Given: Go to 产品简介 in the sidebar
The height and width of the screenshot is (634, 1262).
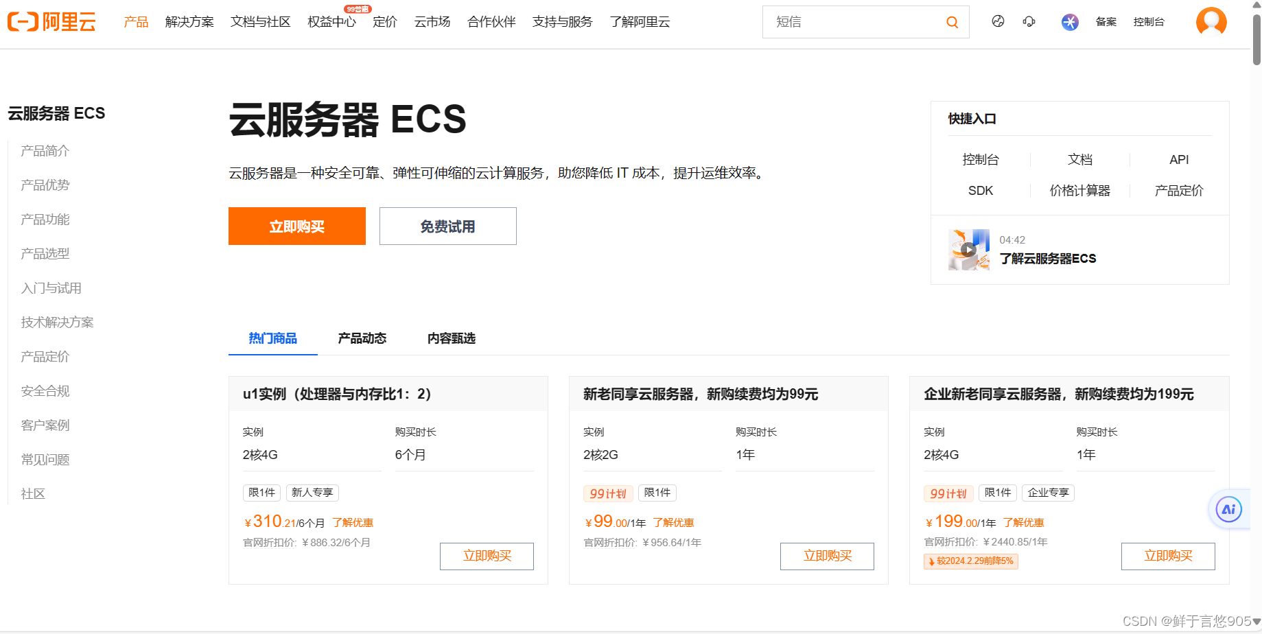Looking at the screenshot, I should point(45,151).
